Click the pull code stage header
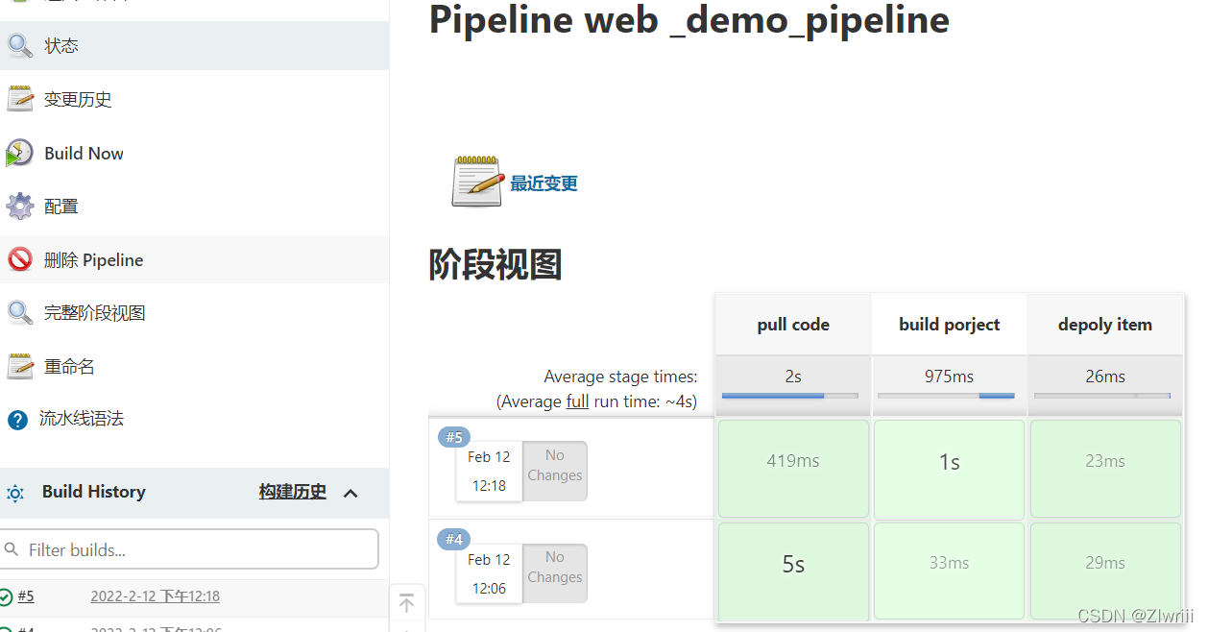 pyautogui.click(x=793, y=325)
